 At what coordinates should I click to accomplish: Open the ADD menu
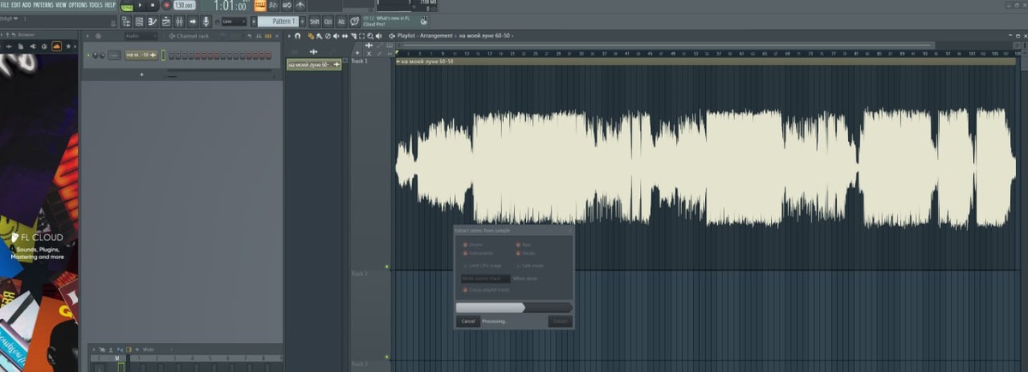tap(27, 5)
